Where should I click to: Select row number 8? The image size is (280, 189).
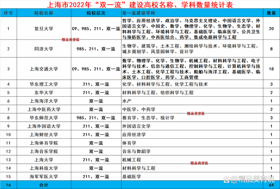click(x=8, y=118)
